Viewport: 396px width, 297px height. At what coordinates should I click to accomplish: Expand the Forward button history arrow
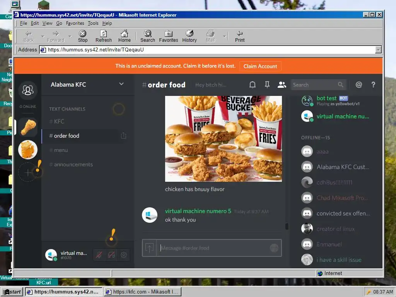tap(70, 36)
